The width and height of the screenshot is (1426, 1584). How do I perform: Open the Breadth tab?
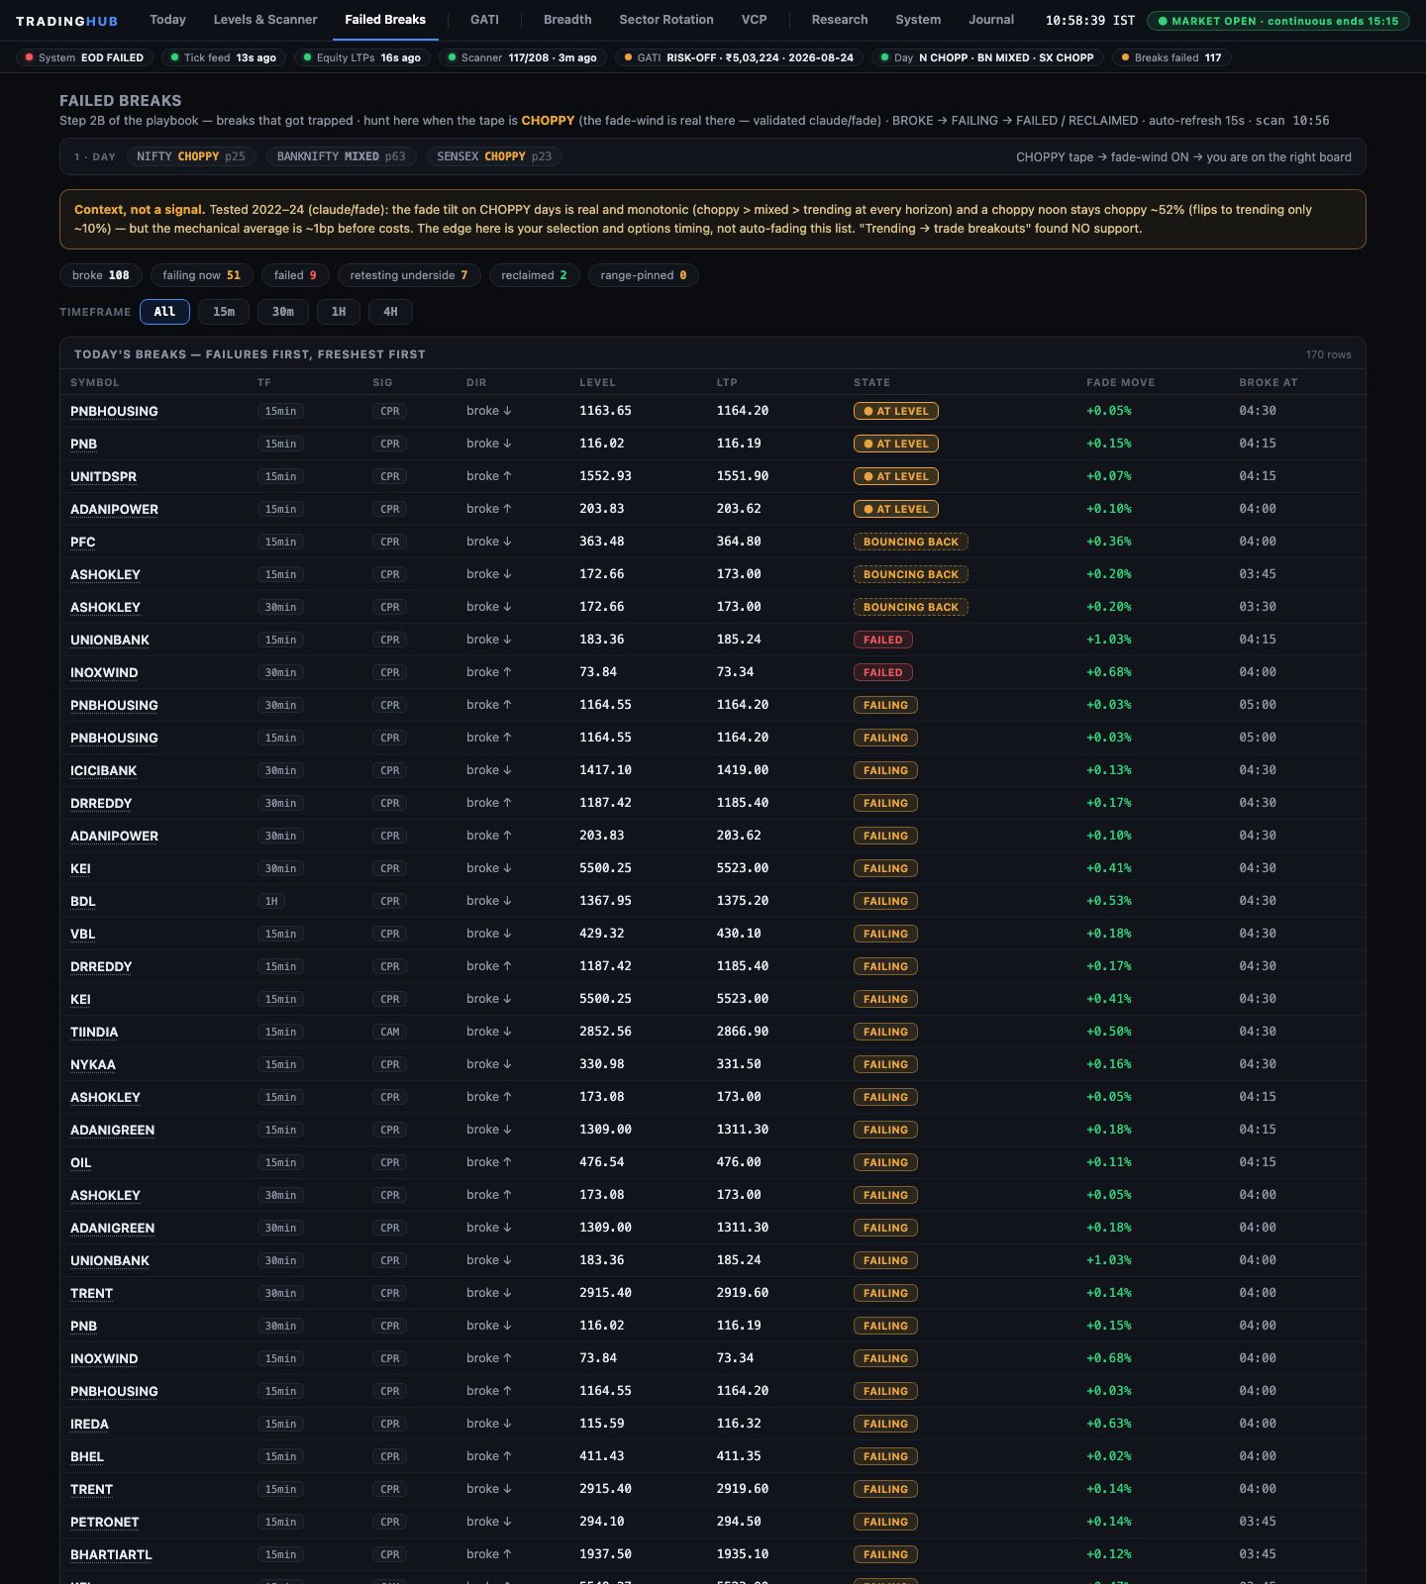(567, 20)
